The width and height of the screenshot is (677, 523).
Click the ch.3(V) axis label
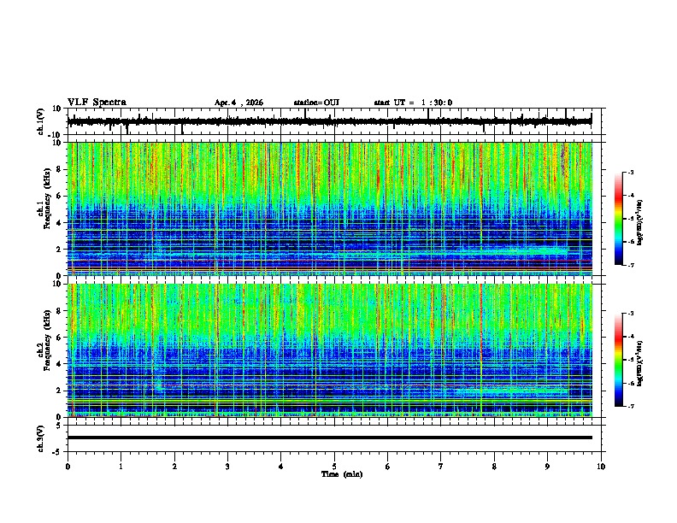pos(41,439)
